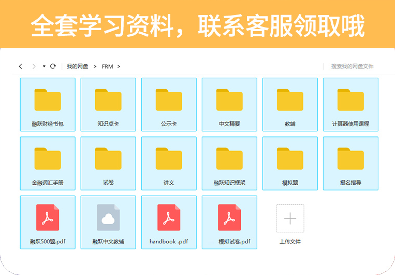Go to 我的网盘 in breadcrumb
Viewport: 395px width, 275px height.
click(77, 66)
